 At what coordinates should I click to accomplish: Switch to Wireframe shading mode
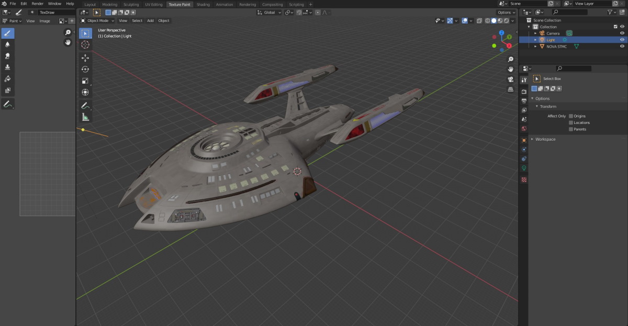[488, 20]
